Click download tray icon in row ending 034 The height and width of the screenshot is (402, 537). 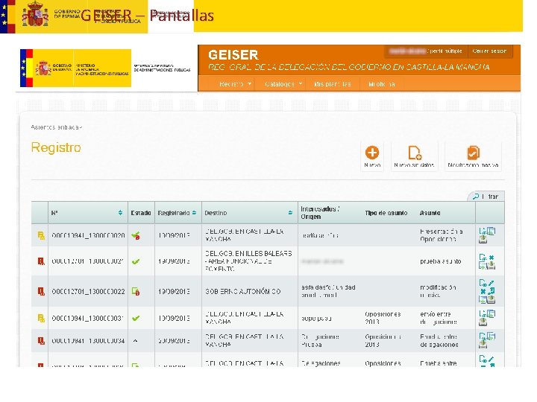(483, 344)
